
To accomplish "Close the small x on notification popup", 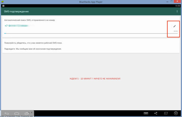I will (32, 112).
